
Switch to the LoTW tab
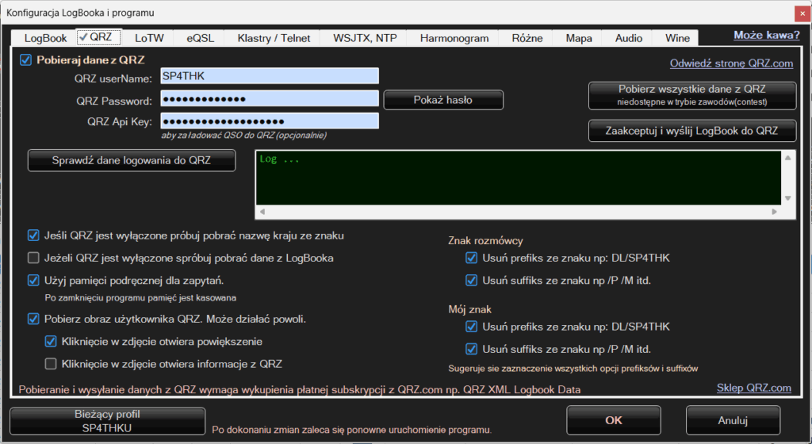point(149,37)
